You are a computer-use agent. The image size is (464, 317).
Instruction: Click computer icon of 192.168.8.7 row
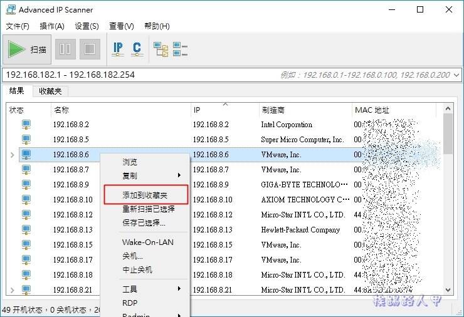26,170
